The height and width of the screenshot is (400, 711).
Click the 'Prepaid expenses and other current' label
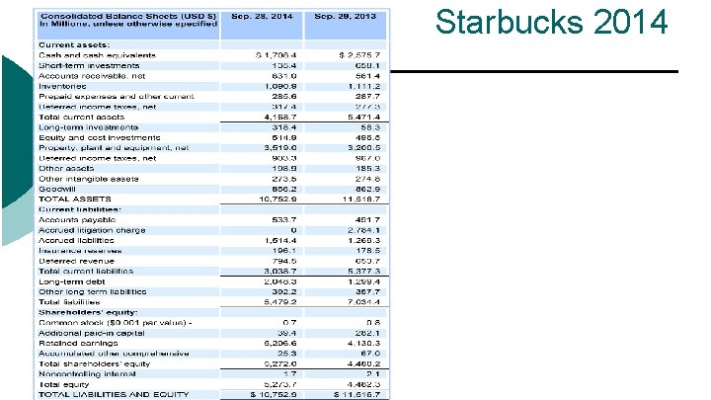pyautogui.click(x=117, y=97)
